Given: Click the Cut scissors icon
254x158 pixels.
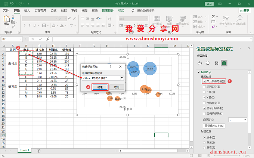Looking at the screenshot, I should [x=13, y=17].
